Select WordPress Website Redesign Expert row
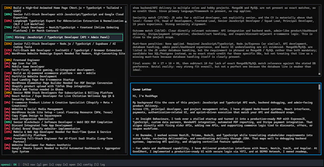The width and height of the screenshot is (324, 167). [64, 54]
